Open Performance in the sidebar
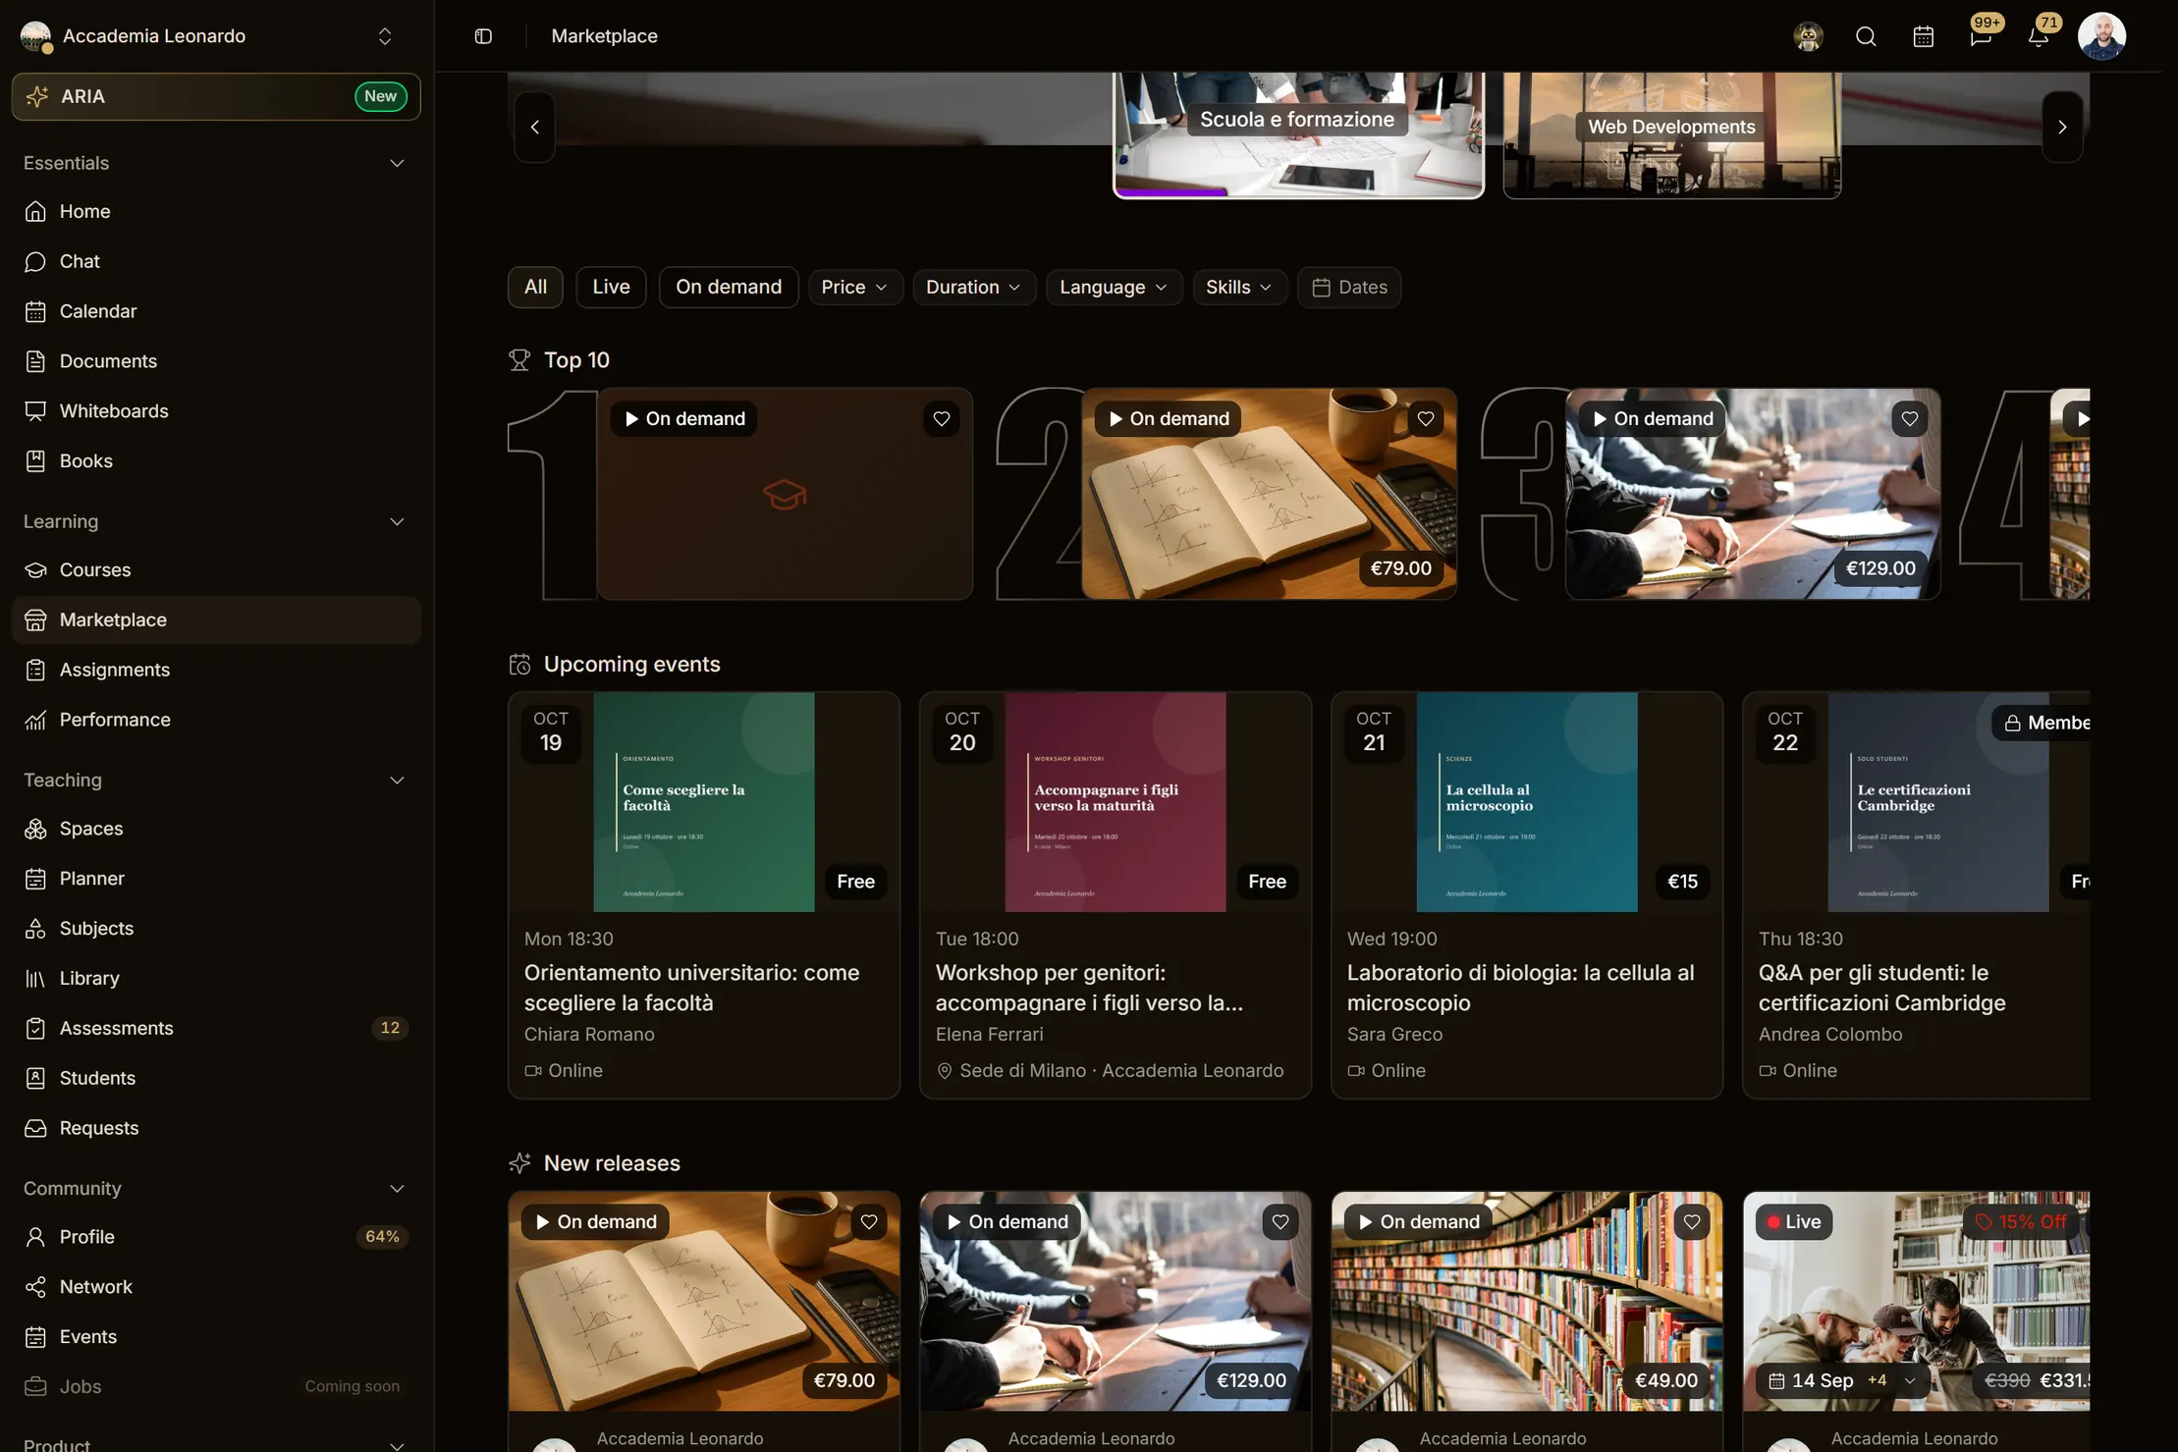The image size is (2178, 1452). tap(216, 720)
